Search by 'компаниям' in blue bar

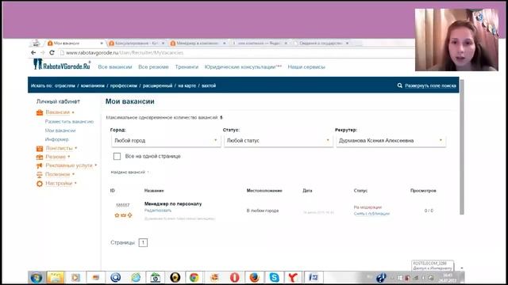coord(93,85)
